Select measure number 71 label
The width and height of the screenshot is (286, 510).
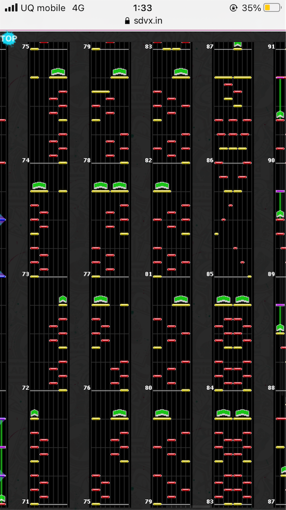tap(25, 502)
